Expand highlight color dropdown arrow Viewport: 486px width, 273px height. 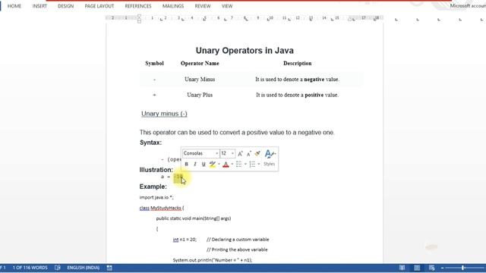pyautogui.click(x=219, y=164)
